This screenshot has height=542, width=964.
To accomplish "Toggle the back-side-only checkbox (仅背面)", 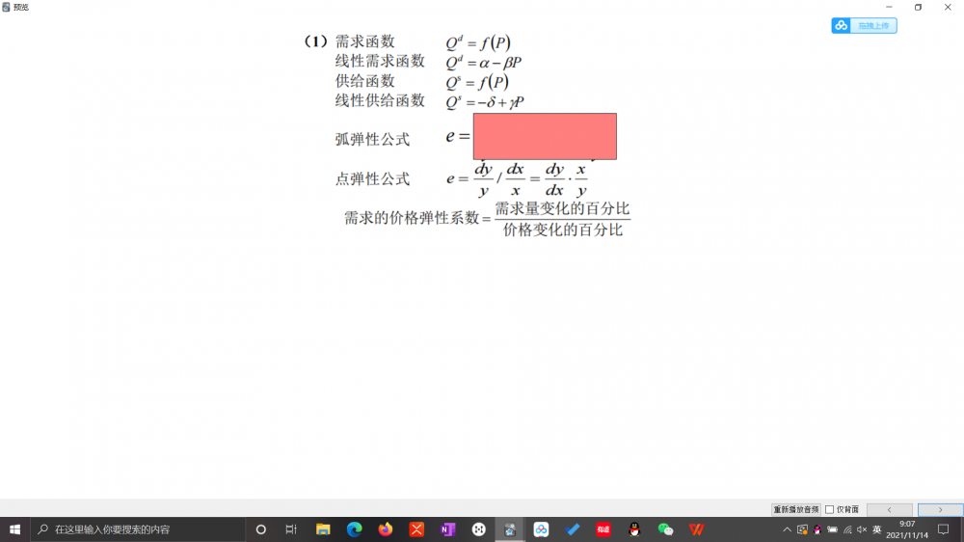I will coord(829,509).
